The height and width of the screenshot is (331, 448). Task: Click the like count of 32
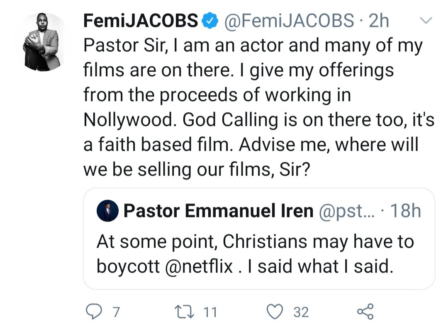301,312
